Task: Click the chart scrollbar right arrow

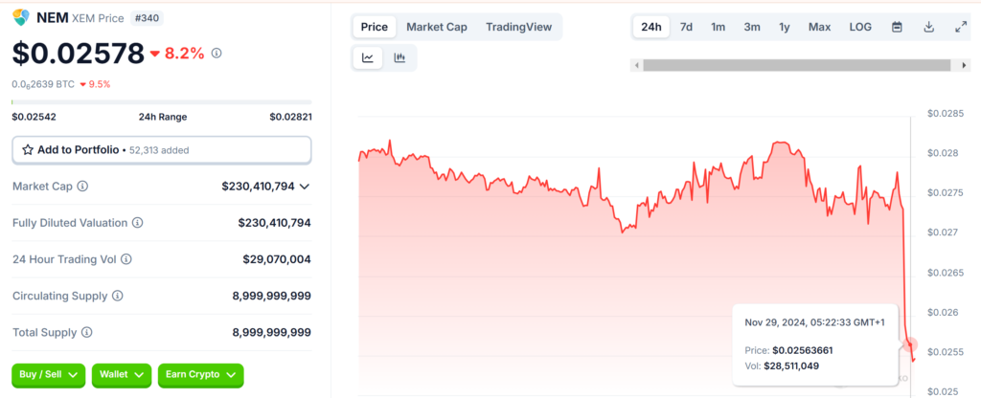Action: 965,65
